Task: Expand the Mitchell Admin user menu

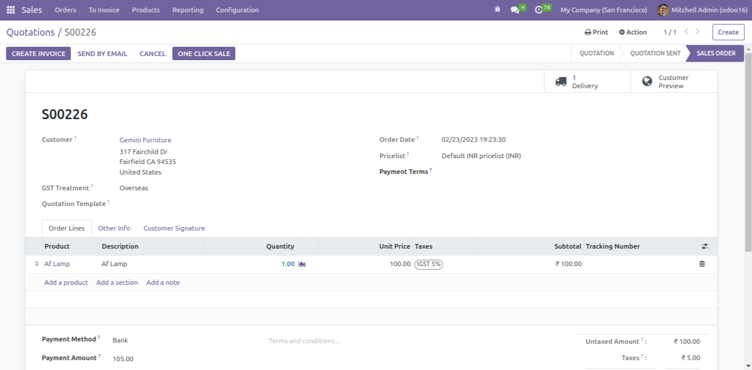Action: [702, 10]
